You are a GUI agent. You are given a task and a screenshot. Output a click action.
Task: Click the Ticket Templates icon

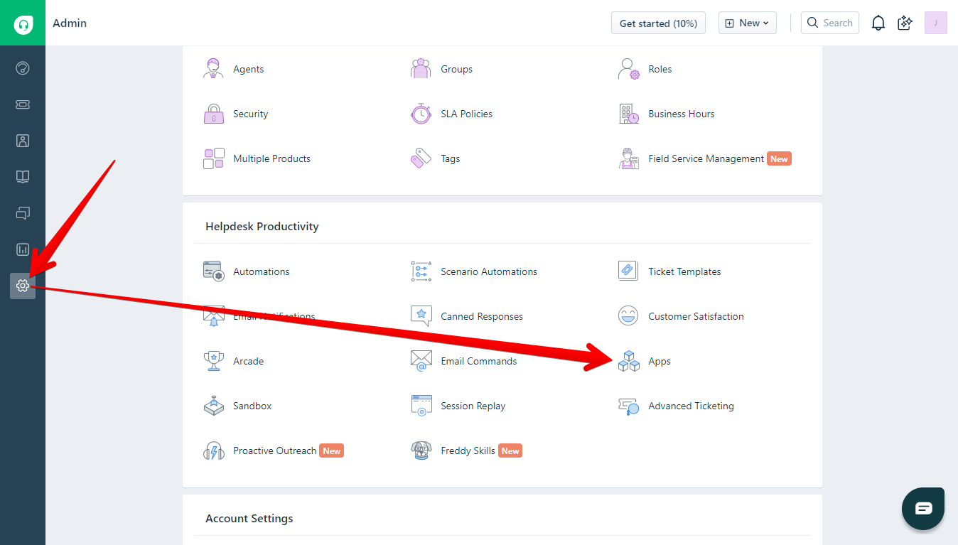629,271
